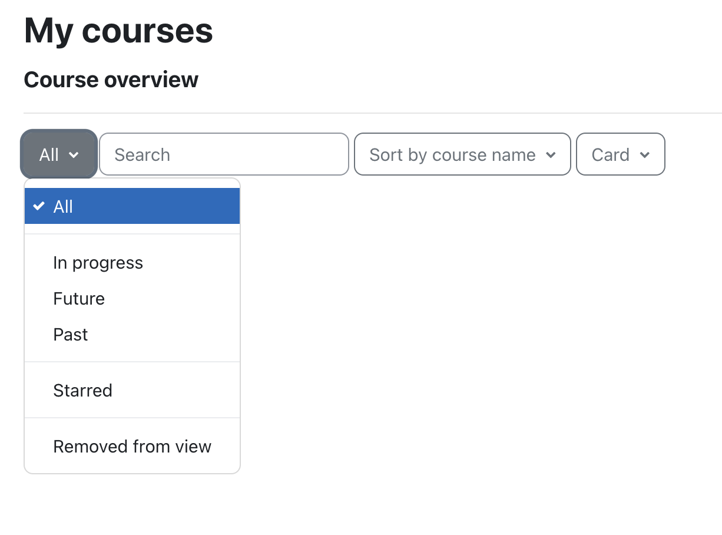Choose the "Future" courses filter
Viewport: 722px width, 535px height.
tap(79, 299)
